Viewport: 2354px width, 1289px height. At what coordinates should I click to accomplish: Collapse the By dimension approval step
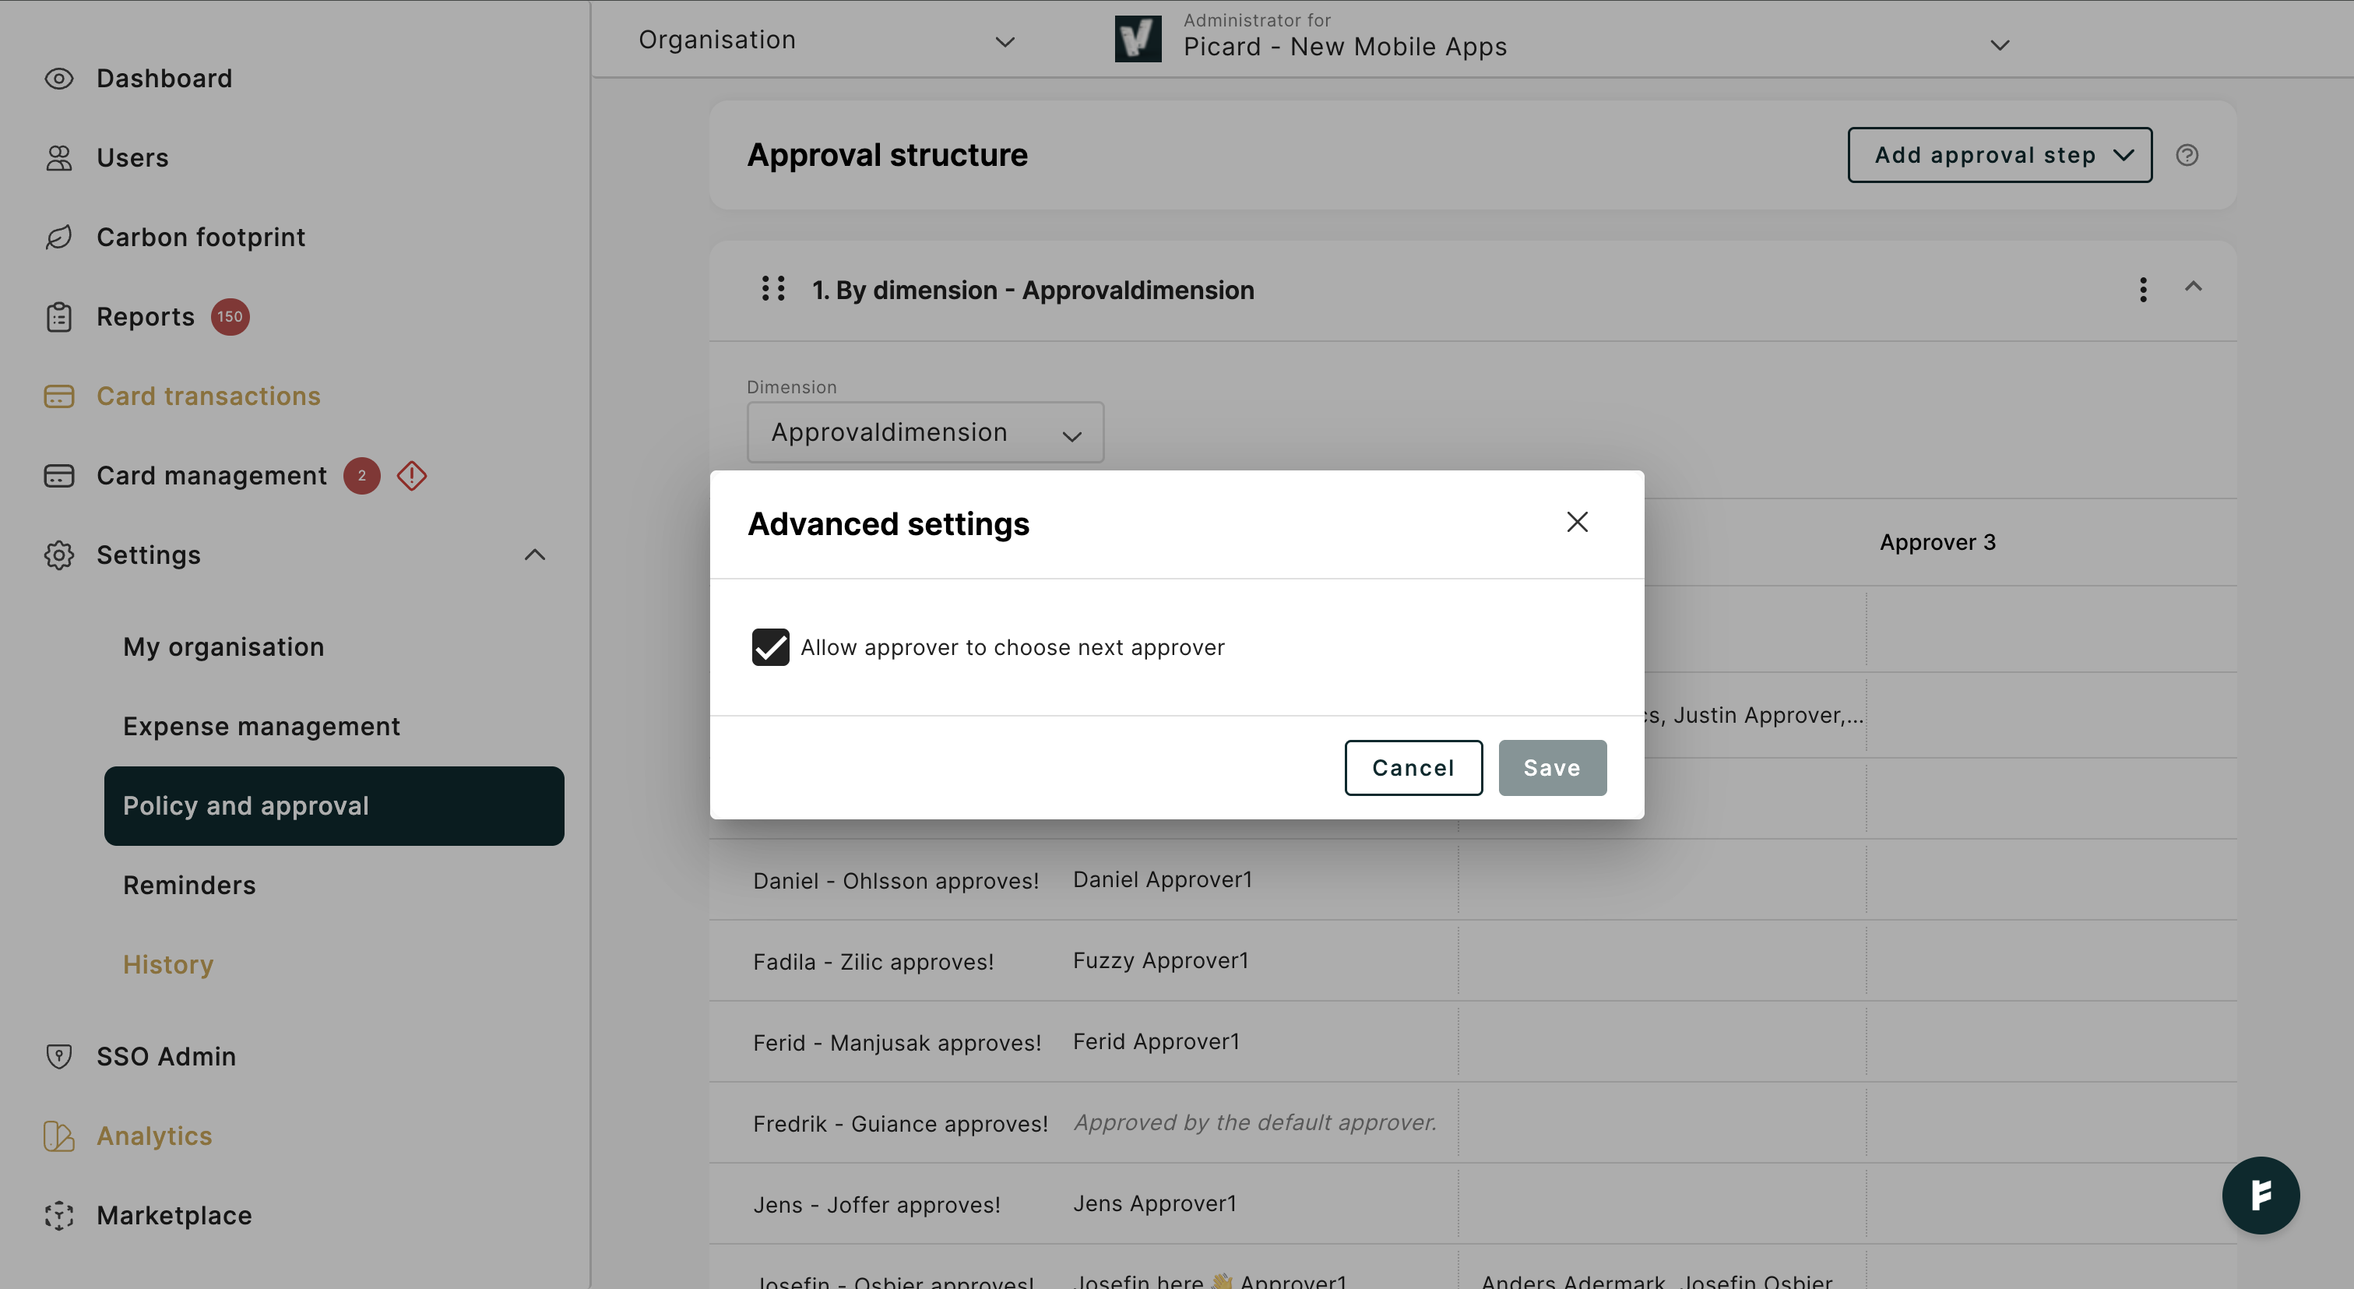[2193, 287]
